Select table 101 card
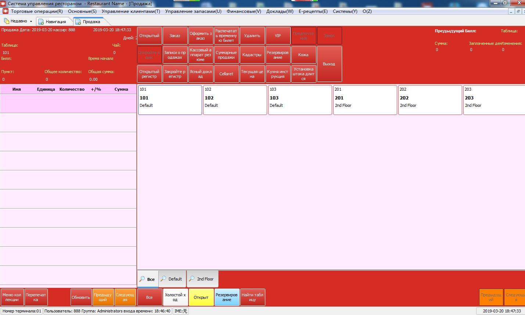This screenshot has height=315, width=525. (170, 100)
